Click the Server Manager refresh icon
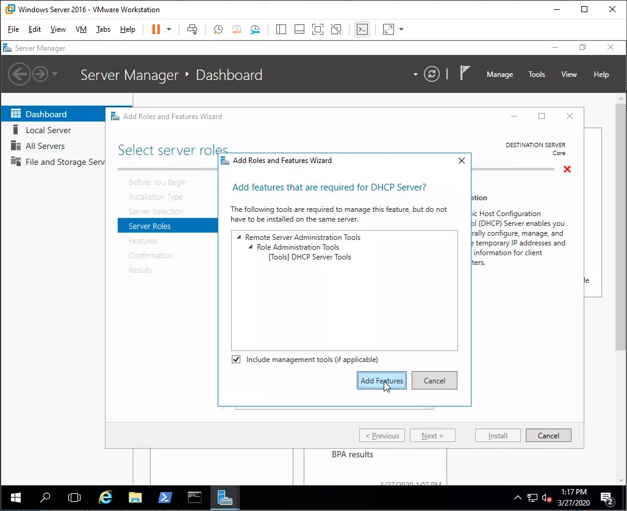Viewport: 627px width, 511px height. (432, 74)
